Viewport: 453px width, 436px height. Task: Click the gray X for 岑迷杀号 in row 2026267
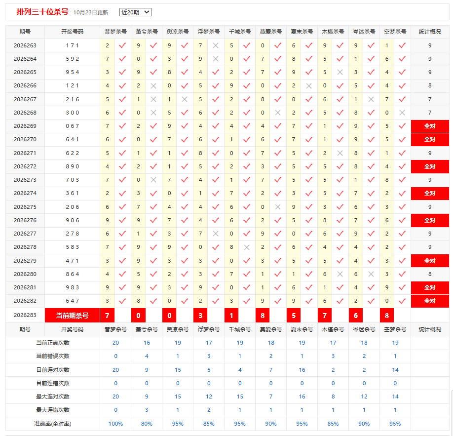tap(371, 99)
